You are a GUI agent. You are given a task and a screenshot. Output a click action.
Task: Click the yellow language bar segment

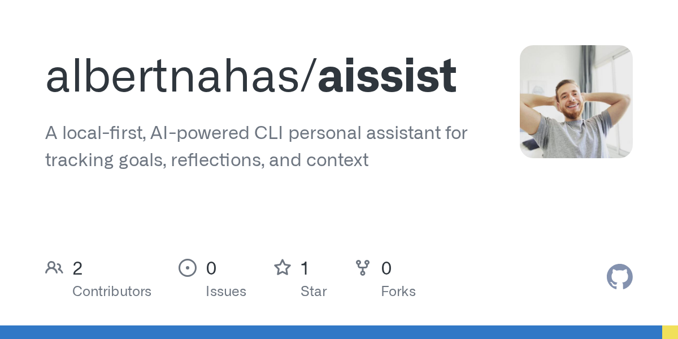pyautogui.click(x=670, y=332)
